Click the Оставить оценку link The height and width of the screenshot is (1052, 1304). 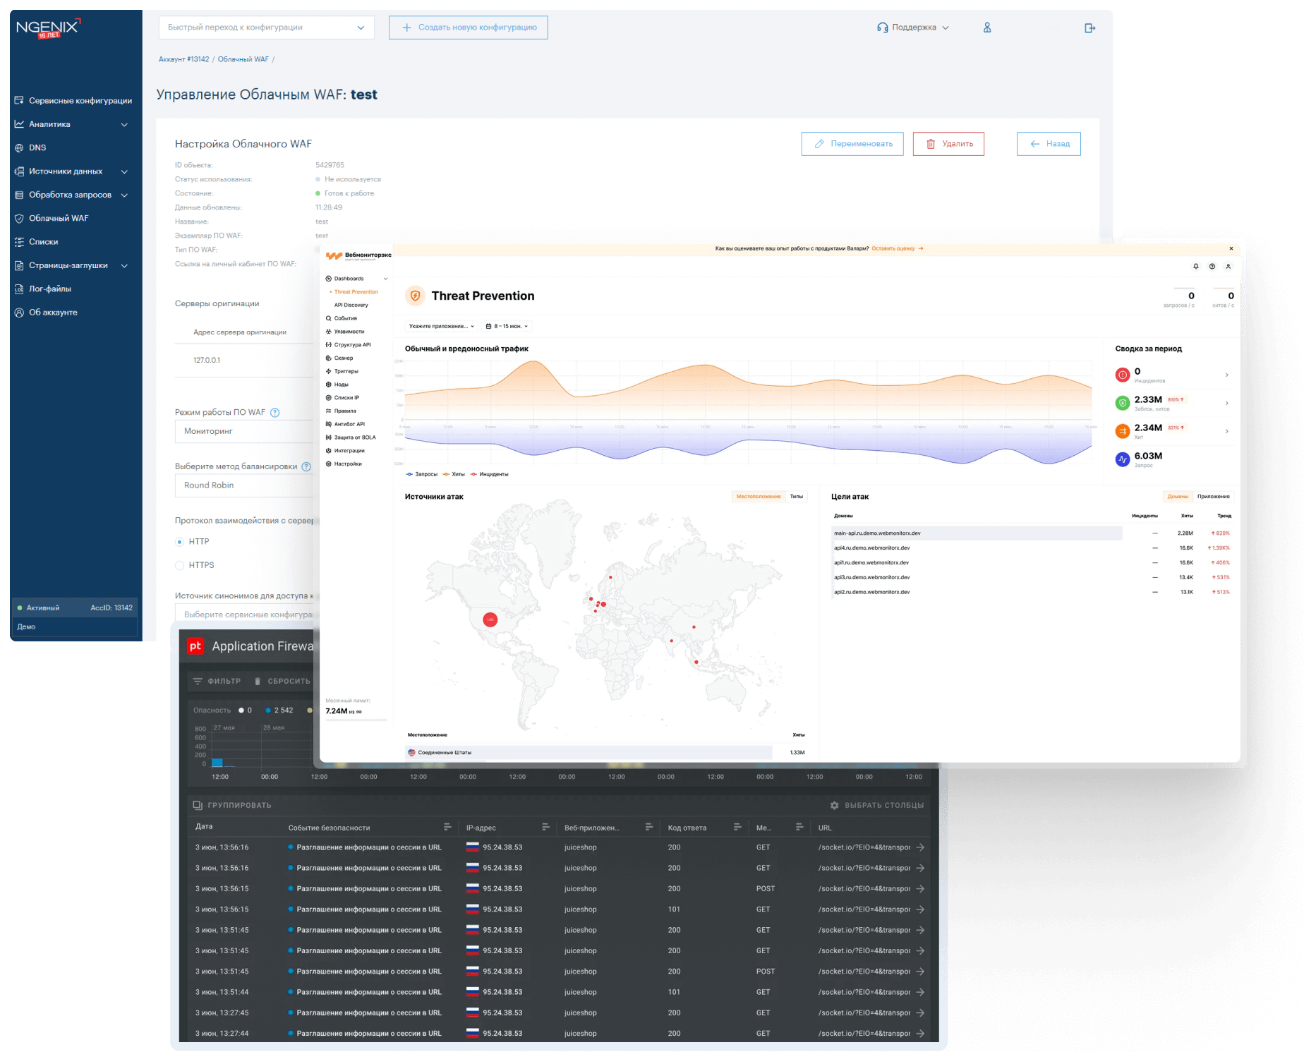(x=897, y=248)
